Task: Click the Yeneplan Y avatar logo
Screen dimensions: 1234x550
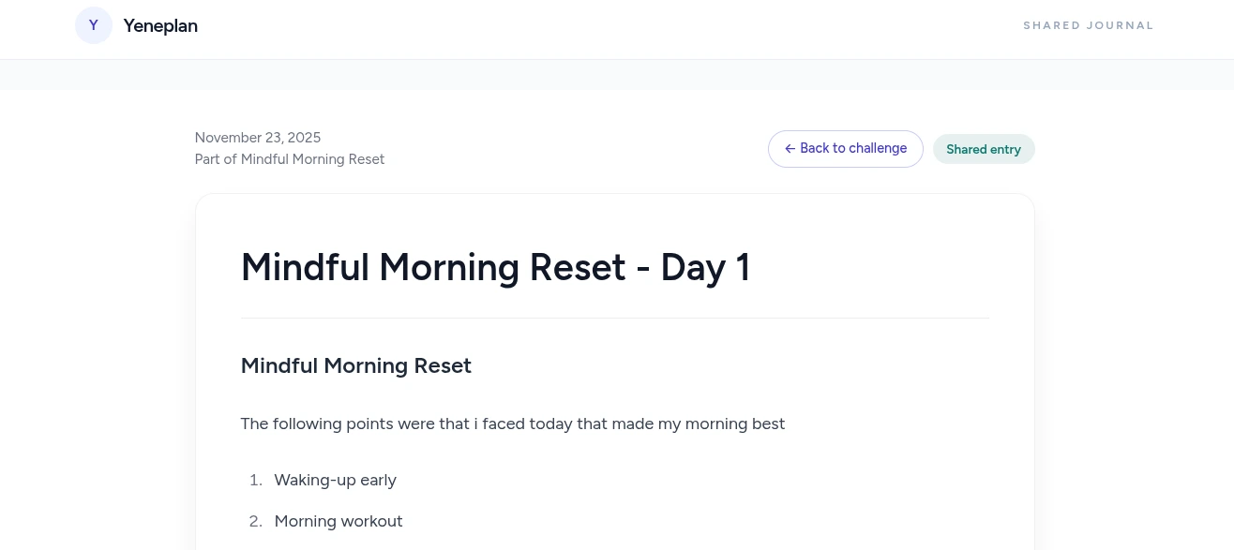Action: tap(94, 25)
